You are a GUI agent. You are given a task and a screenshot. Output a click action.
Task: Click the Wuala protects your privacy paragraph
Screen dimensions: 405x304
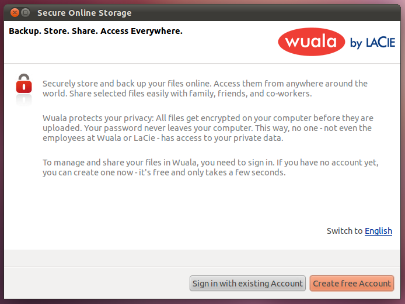coord(208,128)
